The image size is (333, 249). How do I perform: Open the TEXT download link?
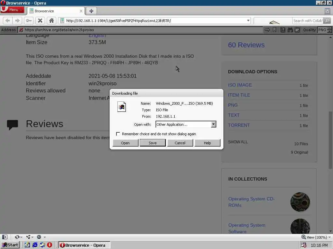[x=233, y=115]
